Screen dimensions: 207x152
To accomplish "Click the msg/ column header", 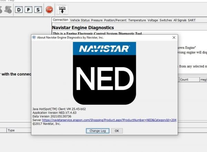I will point(204,80).
